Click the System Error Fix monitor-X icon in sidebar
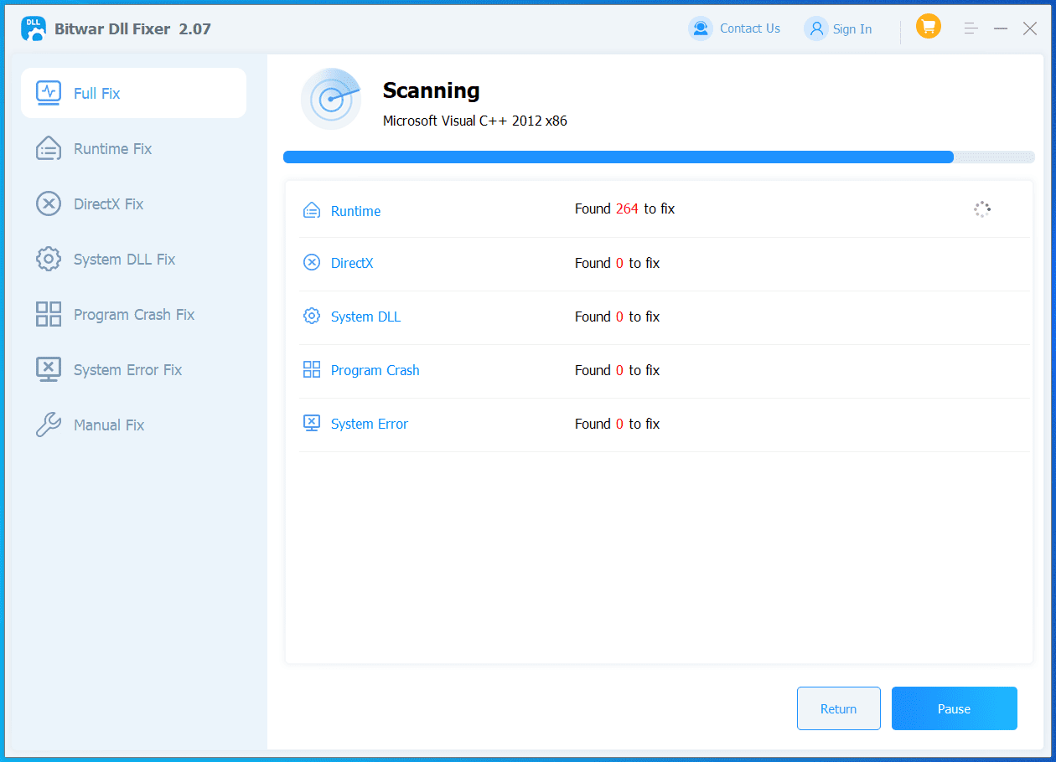Viewport: 1056px width, 762px height. pyautogui.click(x=49, y=369)
